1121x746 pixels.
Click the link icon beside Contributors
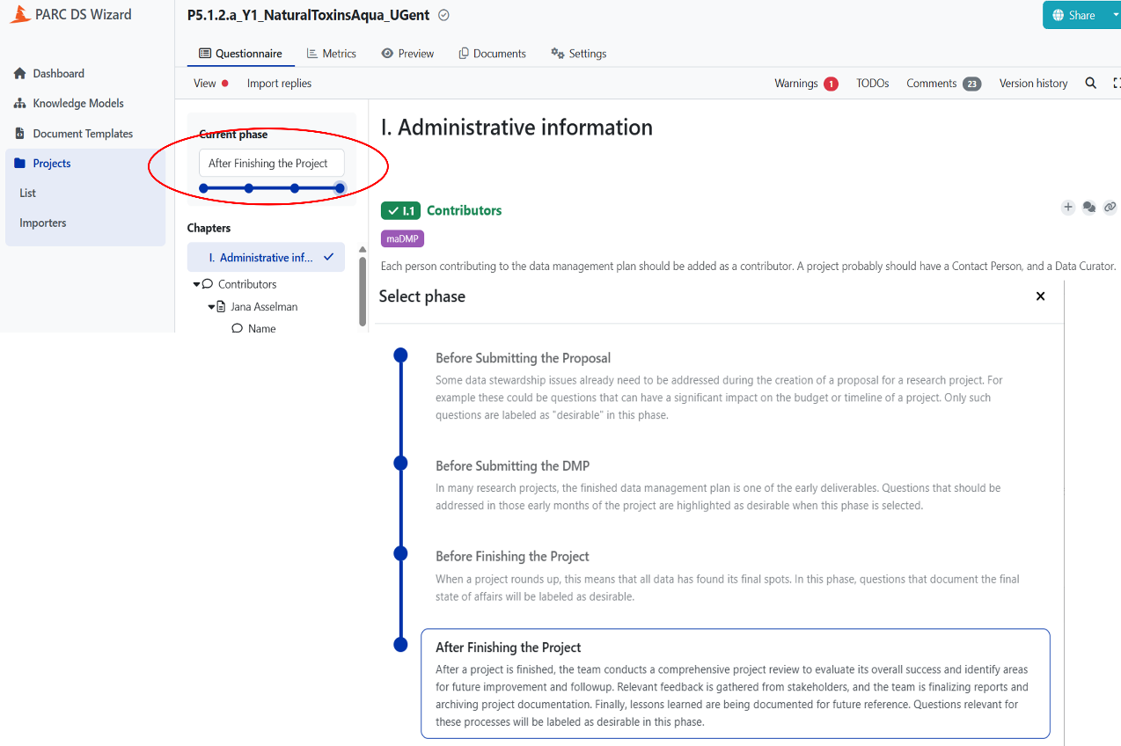[x=1110, y=208]
